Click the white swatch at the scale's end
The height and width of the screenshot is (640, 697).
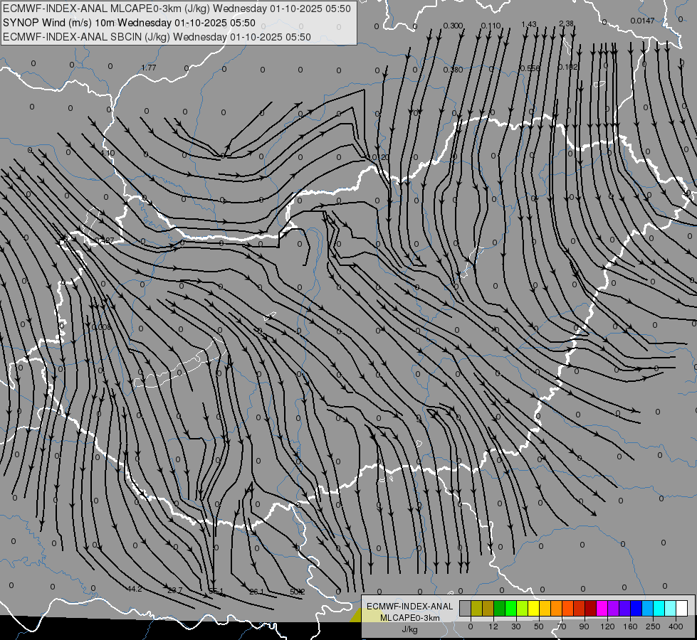[x=681, y=608]
